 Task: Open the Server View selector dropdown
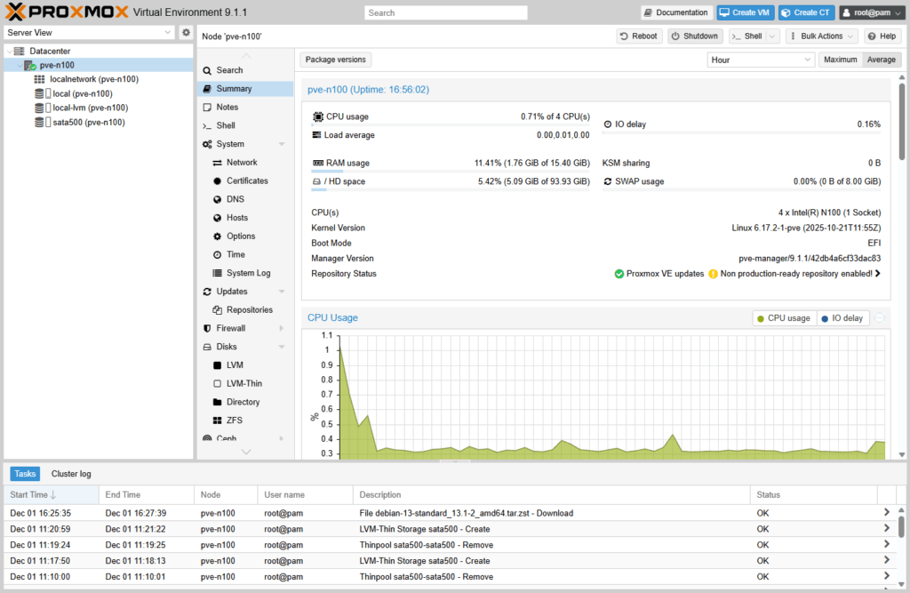(x=89, y=33)
